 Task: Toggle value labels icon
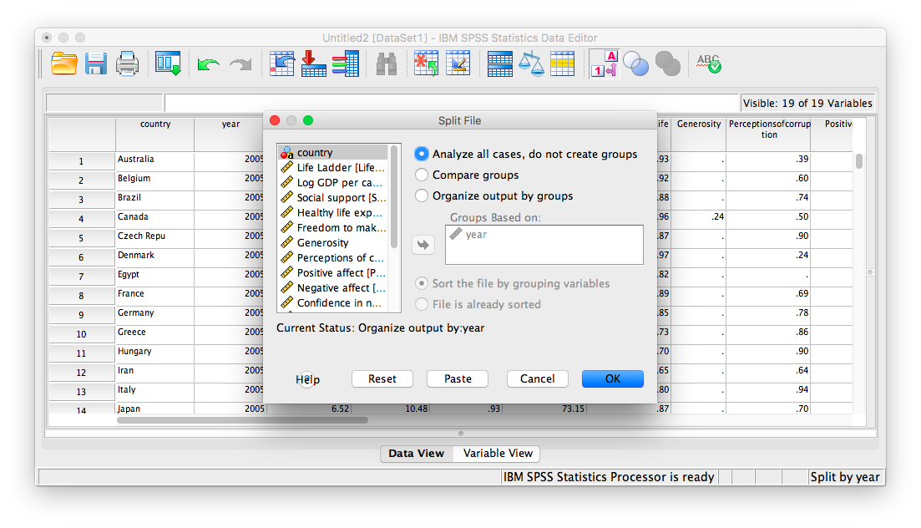click(x=604, y=63)
